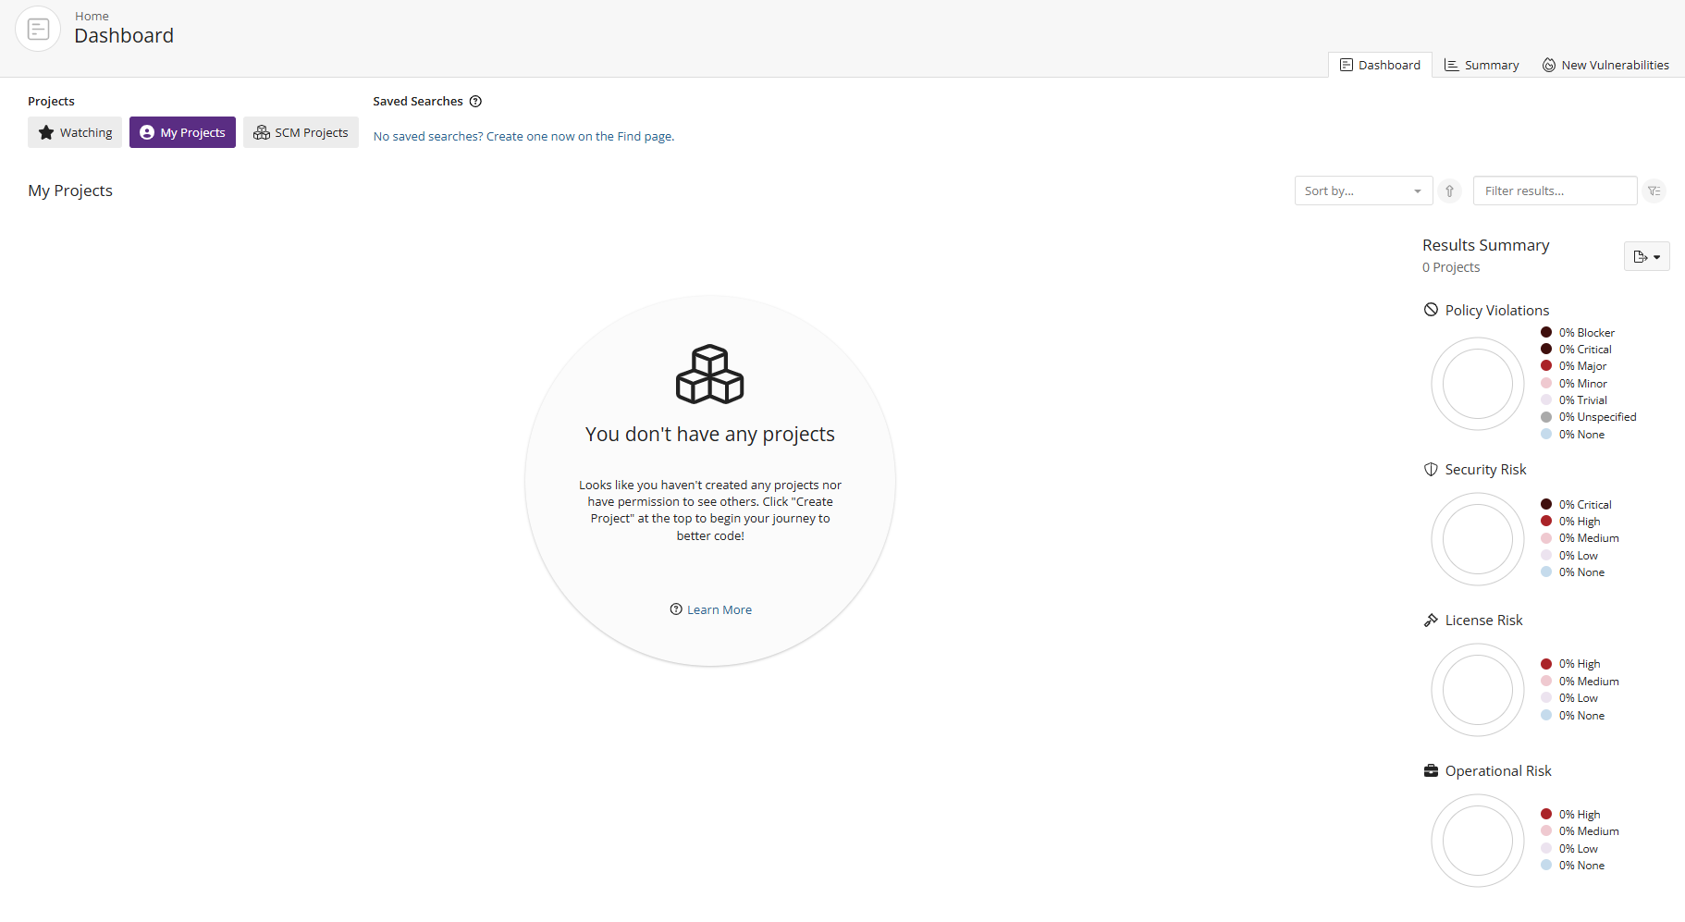Viewport: 1685px width, 922px height.
Task: Switch to the Summary tab
Action: pyautogui.click(x=1482, y=66)
